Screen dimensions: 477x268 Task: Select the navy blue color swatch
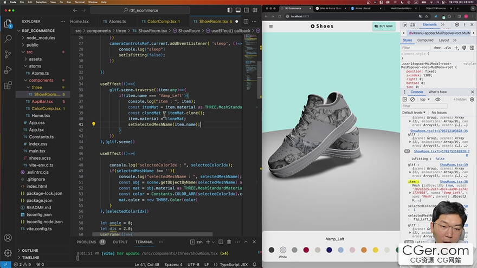(x=329, y=250)
